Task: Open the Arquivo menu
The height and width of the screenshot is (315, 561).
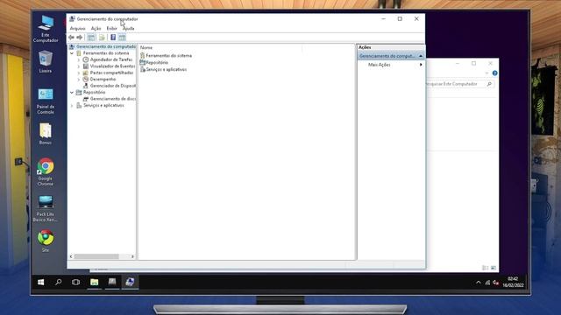Action: [x=78, y=29]
